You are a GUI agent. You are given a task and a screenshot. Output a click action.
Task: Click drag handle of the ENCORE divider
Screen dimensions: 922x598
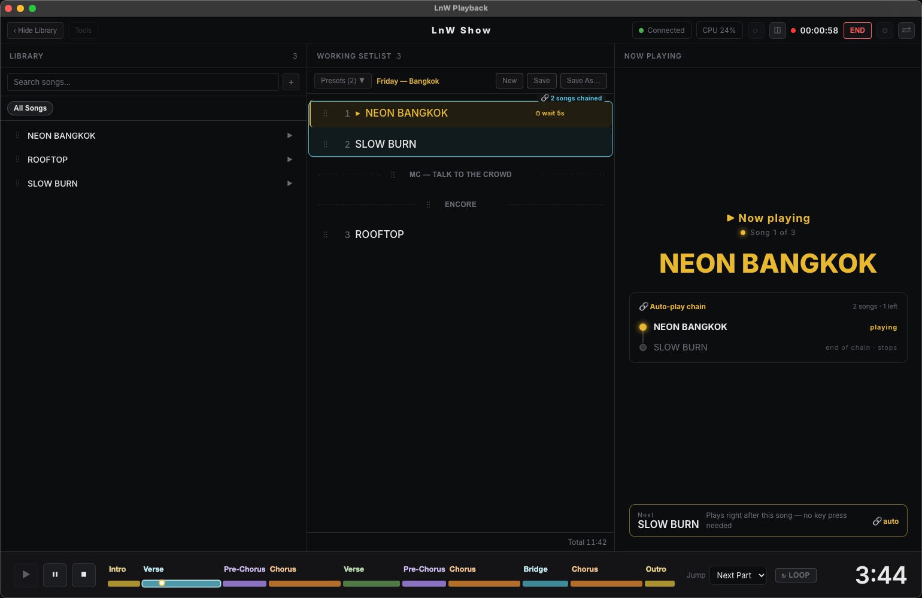point(428,205)
